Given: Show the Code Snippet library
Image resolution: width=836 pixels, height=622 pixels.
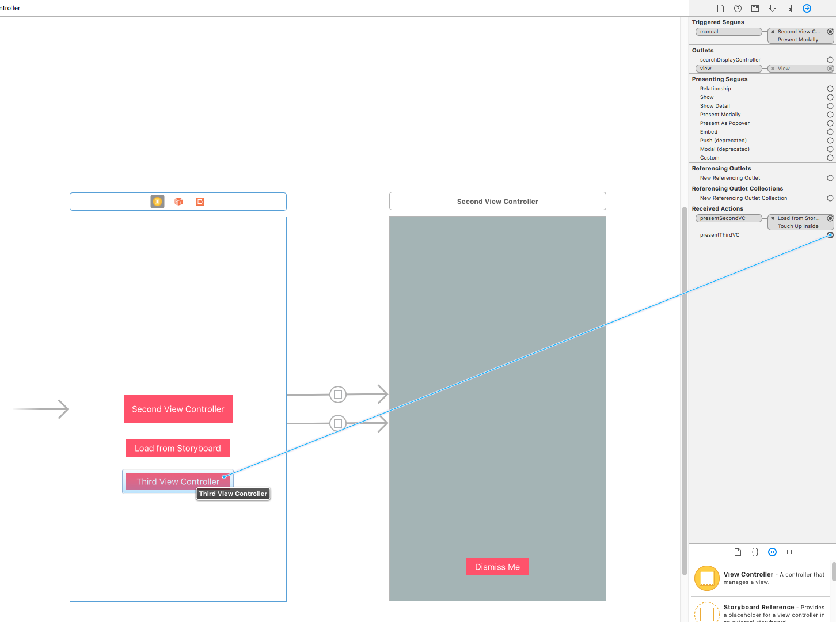Looking at the screenshot, I should (x=755, y=552).
